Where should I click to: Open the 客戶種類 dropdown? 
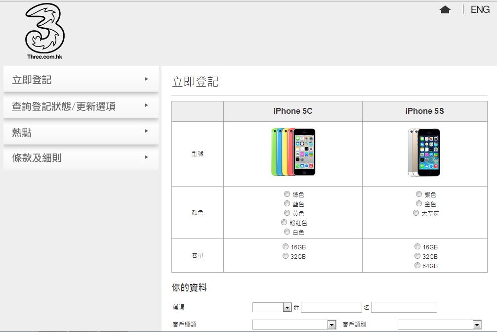[x=294, y=325]
